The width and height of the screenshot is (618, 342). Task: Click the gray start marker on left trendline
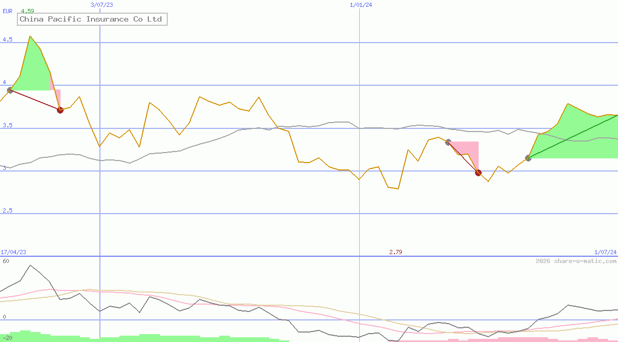(x=10, y=90)
